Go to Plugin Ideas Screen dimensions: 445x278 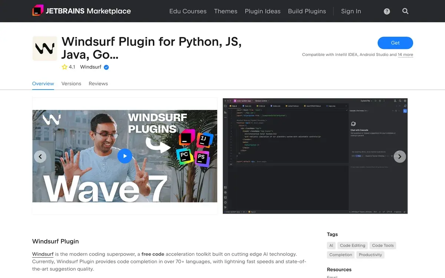[263, 11]
